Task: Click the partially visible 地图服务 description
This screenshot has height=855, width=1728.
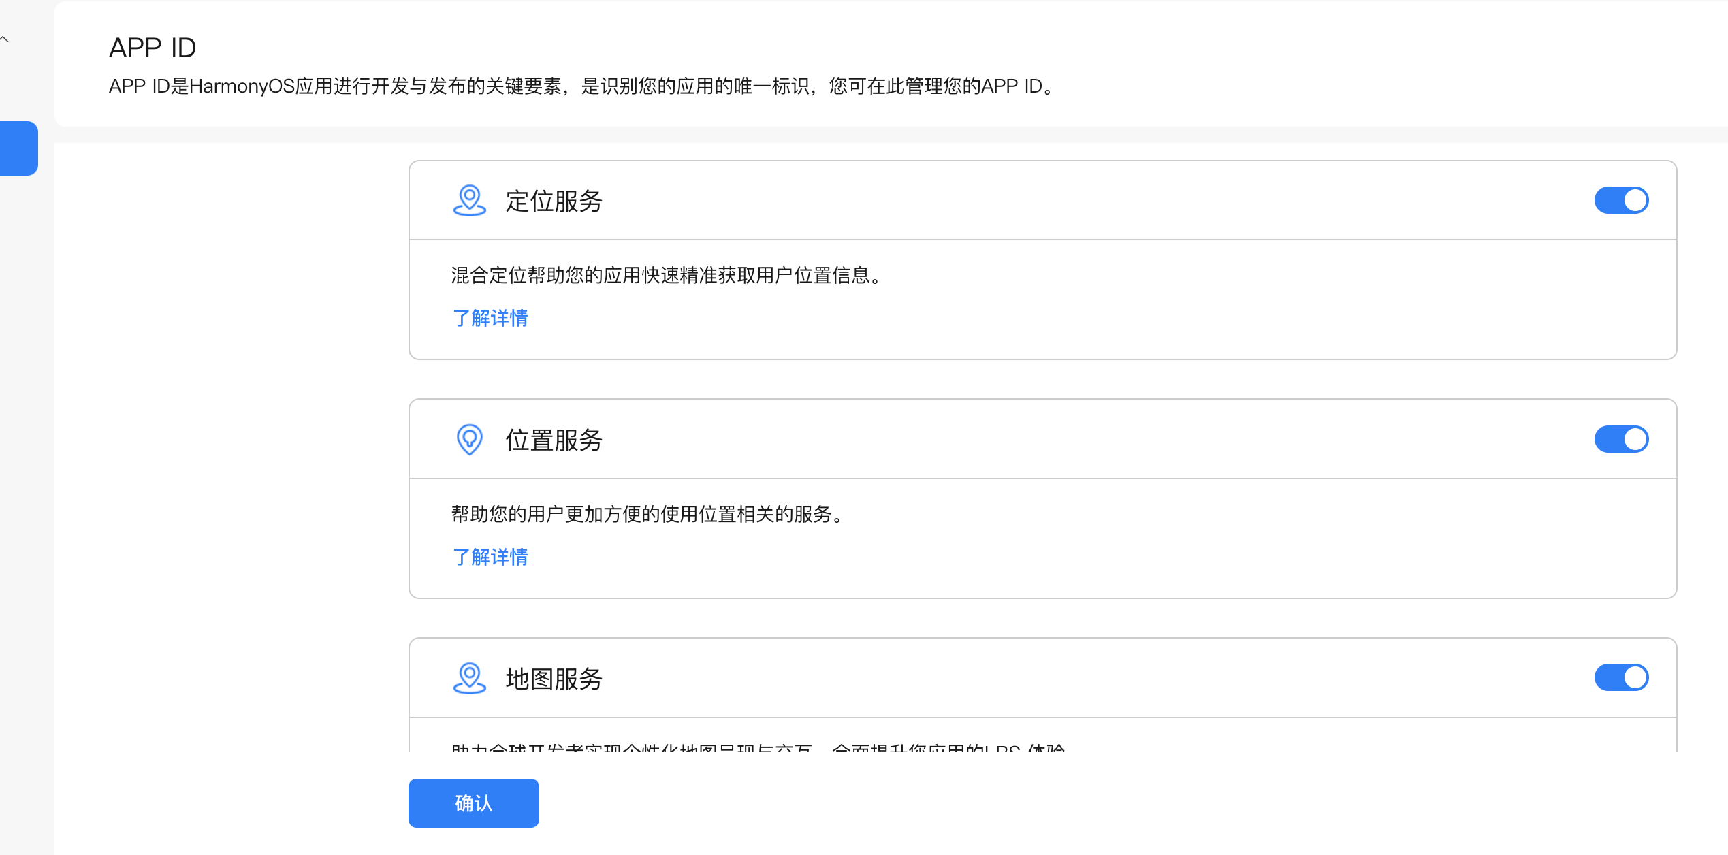Action: pyautogui.click(x=757, y=747)
